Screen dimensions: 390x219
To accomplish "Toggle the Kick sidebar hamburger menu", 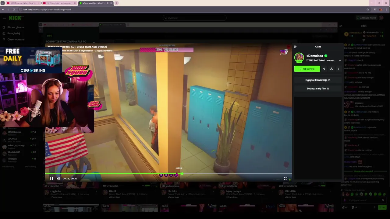I will tap(4, 18).
